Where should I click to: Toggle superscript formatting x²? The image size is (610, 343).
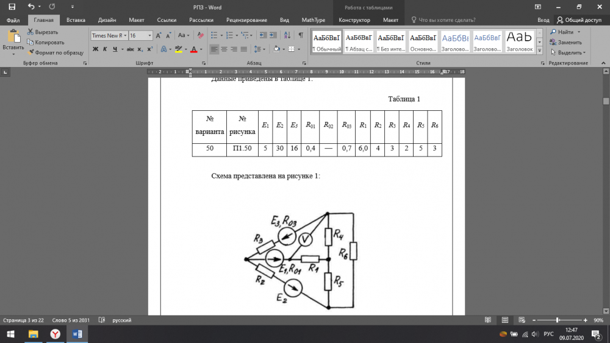(149, 49)
